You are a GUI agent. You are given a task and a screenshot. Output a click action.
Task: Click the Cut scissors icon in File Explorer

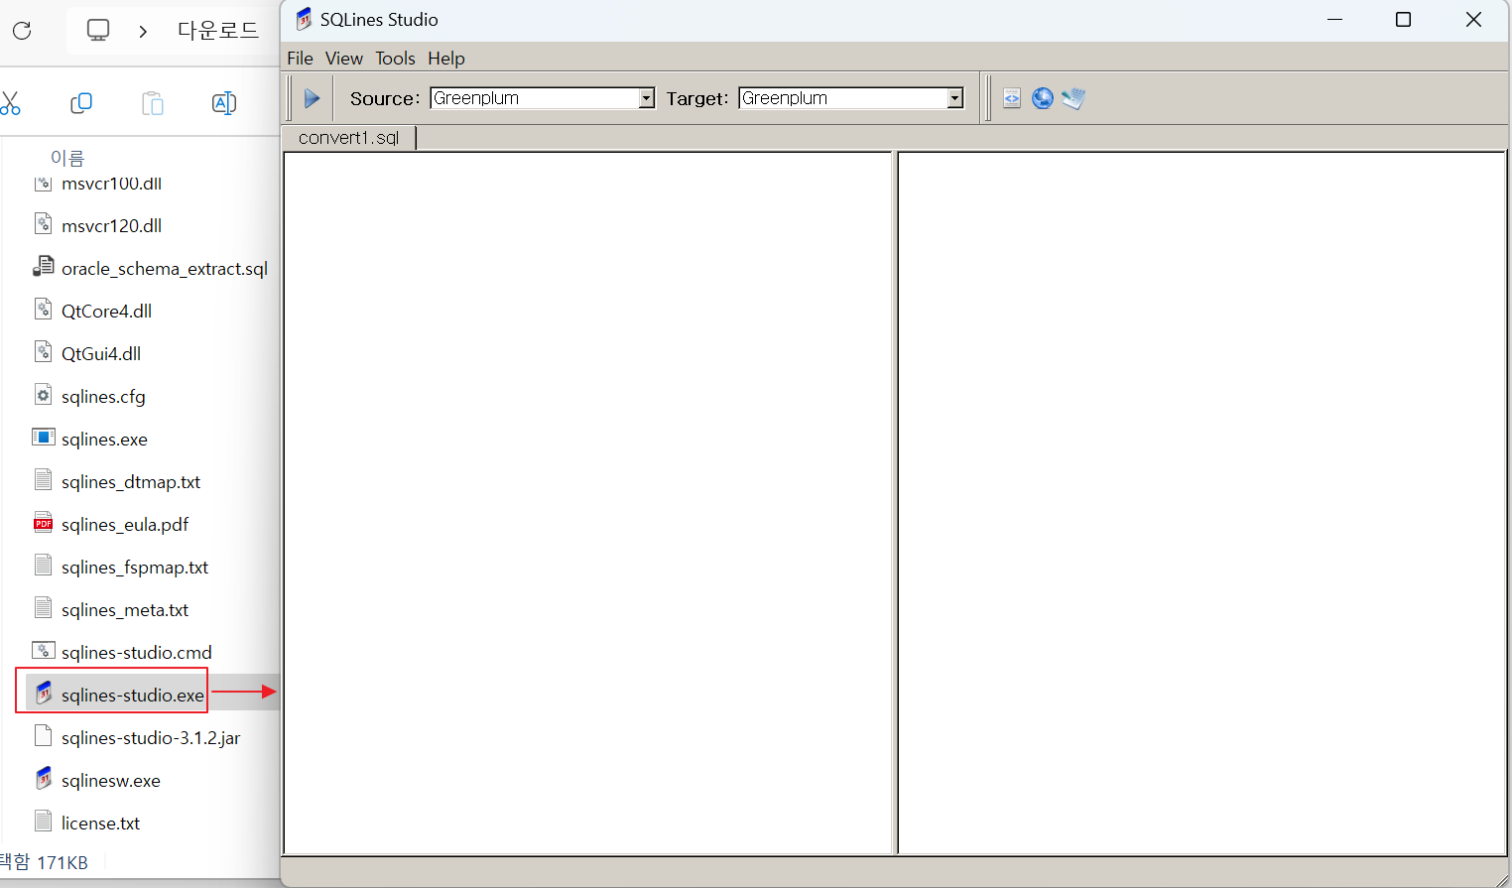pyautogui.click(x=10, y=103)
